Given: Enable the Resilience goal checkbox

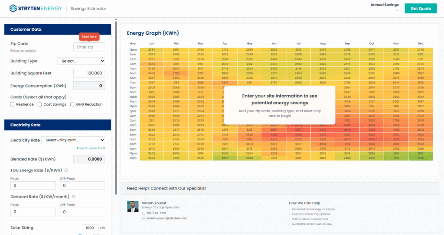Looking at the screenshot, I should [13, 104].
